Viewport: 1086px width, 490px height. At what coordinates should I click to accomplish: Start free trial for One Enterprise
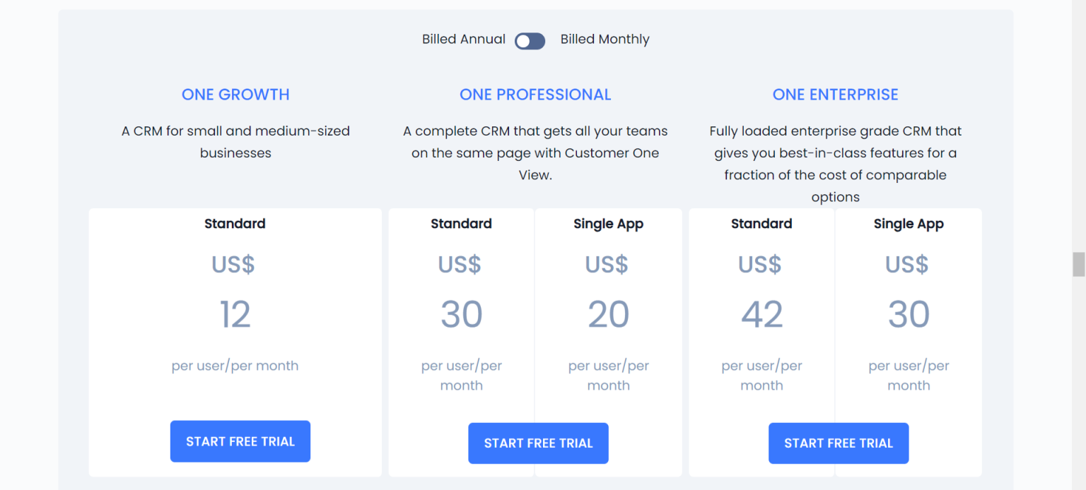839,443
